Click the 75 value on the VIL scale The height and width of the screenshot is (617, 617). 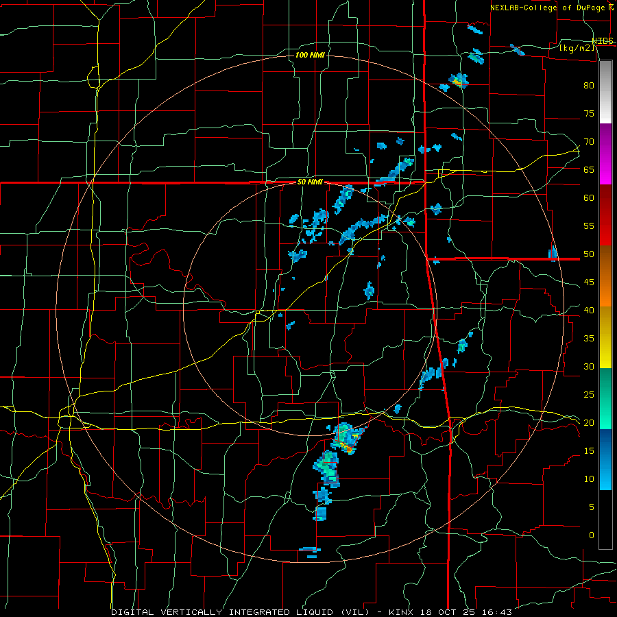(x=589, y=113)
